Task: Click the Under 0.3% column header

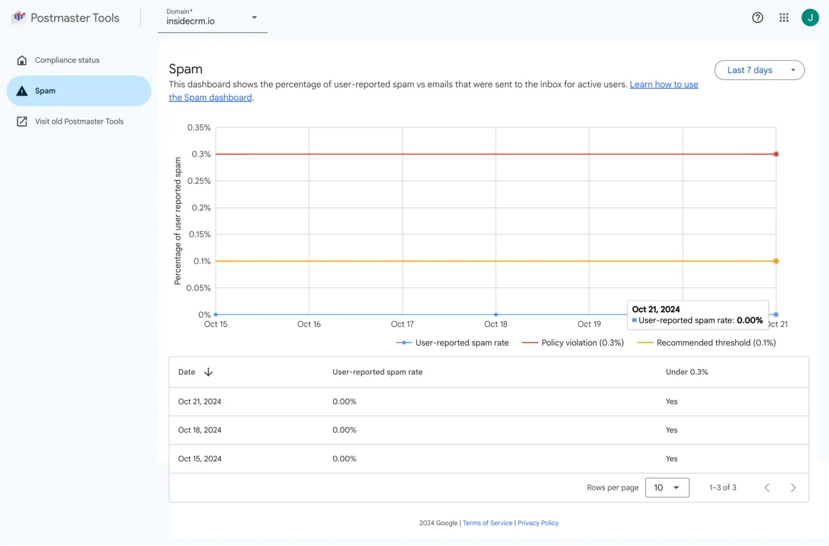Action: pos(687,372)
